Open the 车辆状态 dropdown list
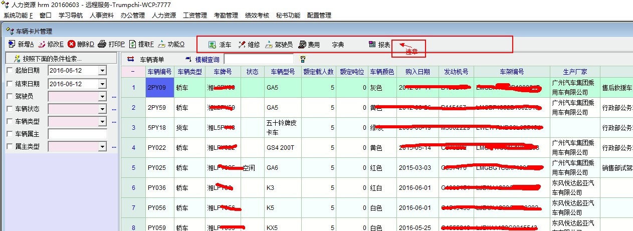Image resolution: width=633 pixels, height=231 pixels. (102, 109)
